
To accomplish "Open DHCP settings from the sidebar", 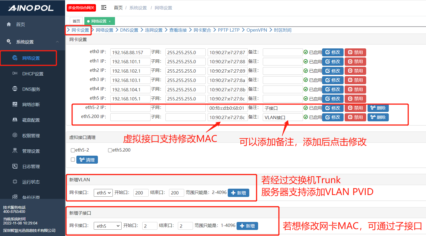I will (33, 74).
